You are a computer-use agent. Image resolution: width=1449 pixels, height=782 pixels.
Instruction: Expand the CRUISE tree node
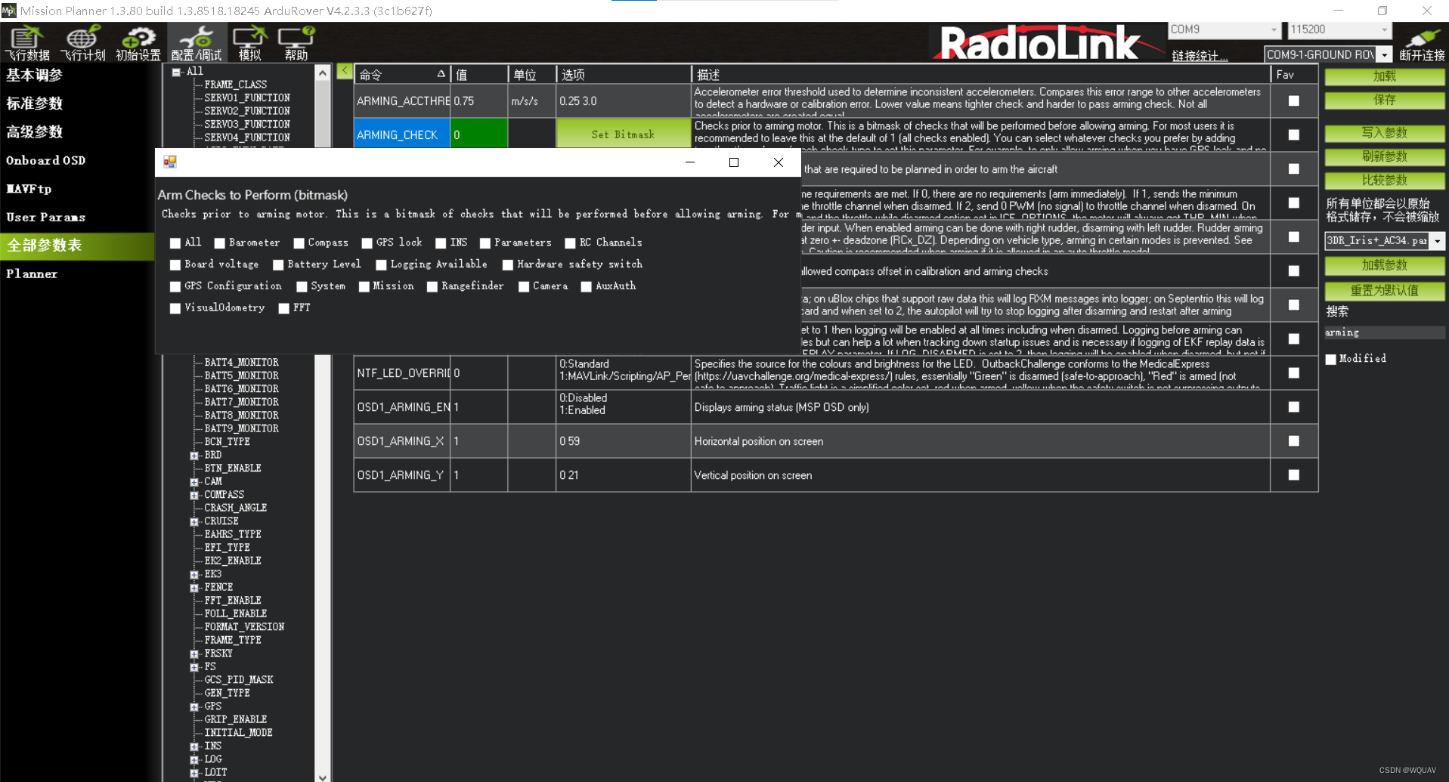[194, 522]
